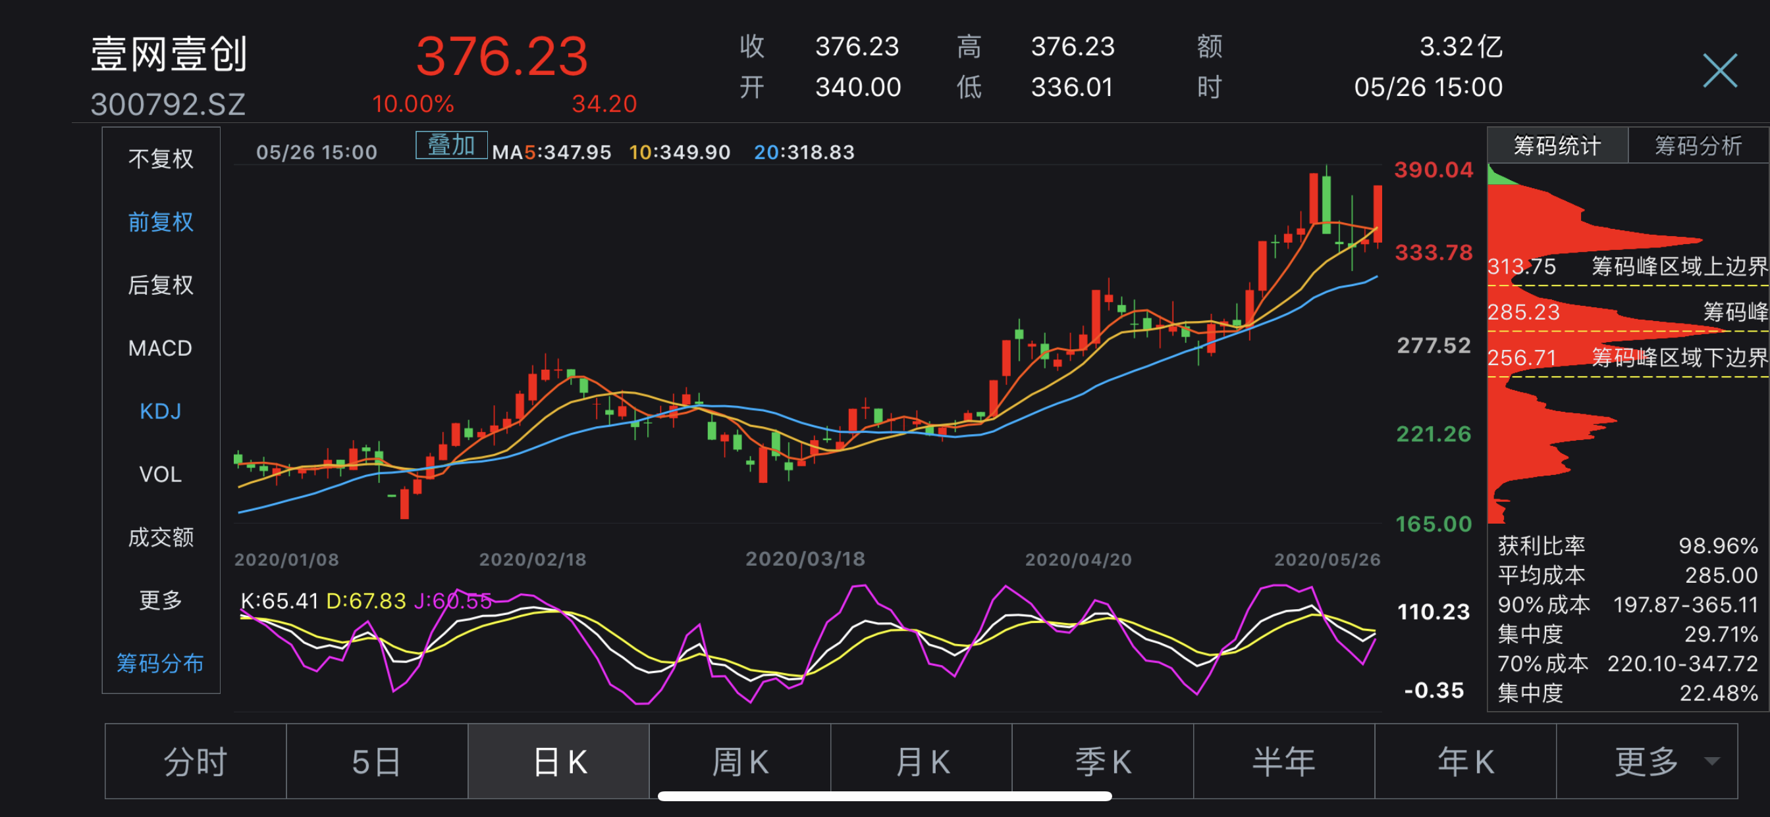Click the MA5:347.95 indicator label

tap(552, 153)
